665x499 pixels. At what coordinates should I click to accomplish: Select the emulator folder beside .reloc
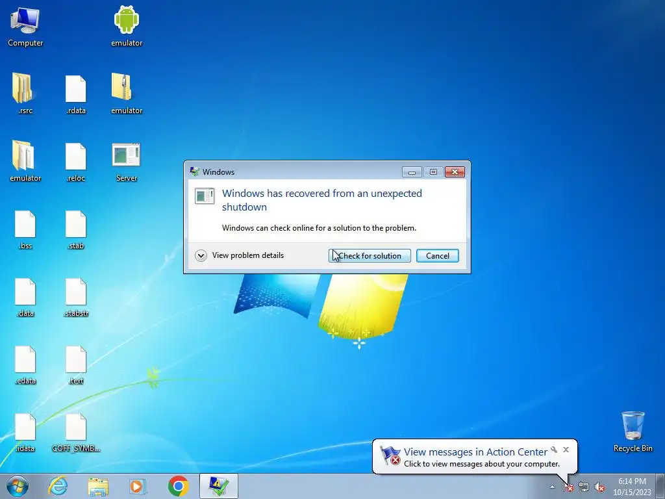click(25, 161)
